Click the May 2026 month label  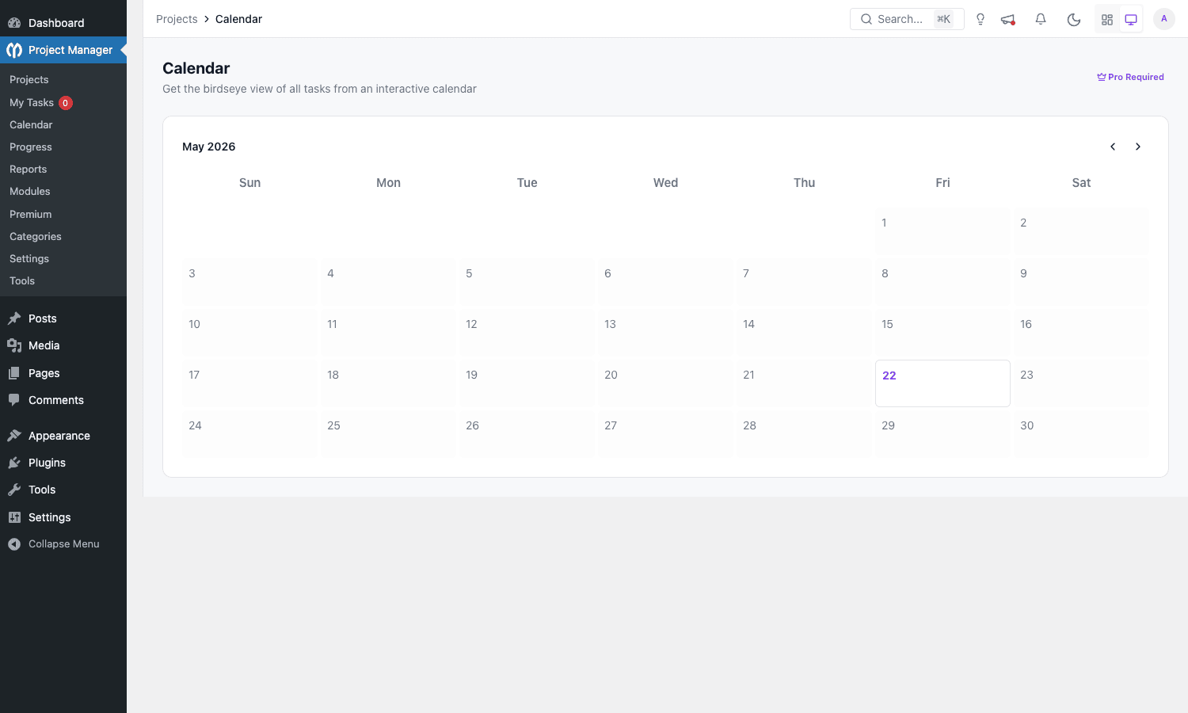coord(209,147)
